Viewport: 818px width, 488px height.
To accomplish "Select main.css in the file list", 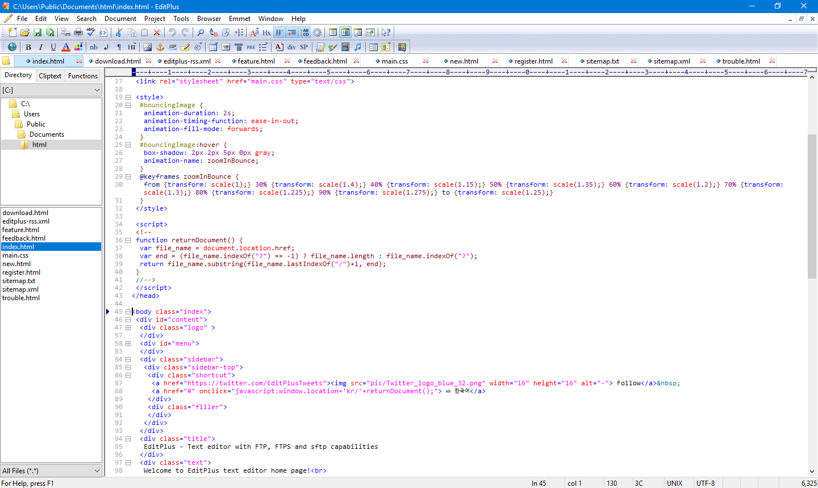I will 17,255.
